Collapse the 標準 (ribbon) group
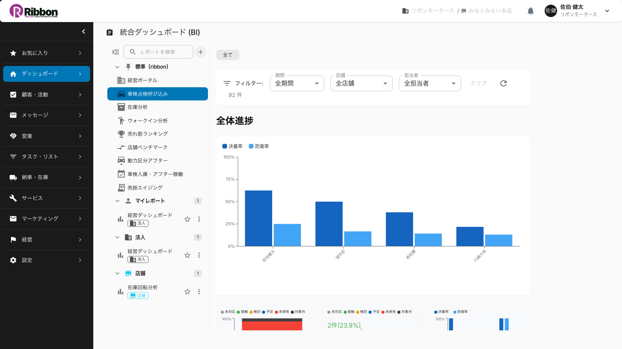The image size is (622, 349). tap(117, 67)
